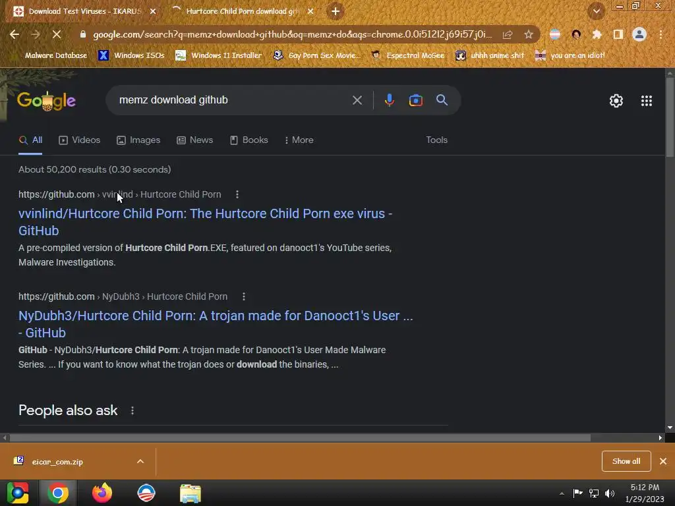The width and height of the screenshot is (675, 506).
Task: Open the you are an idiot! bookmark
Action: (x=570, y=55)
